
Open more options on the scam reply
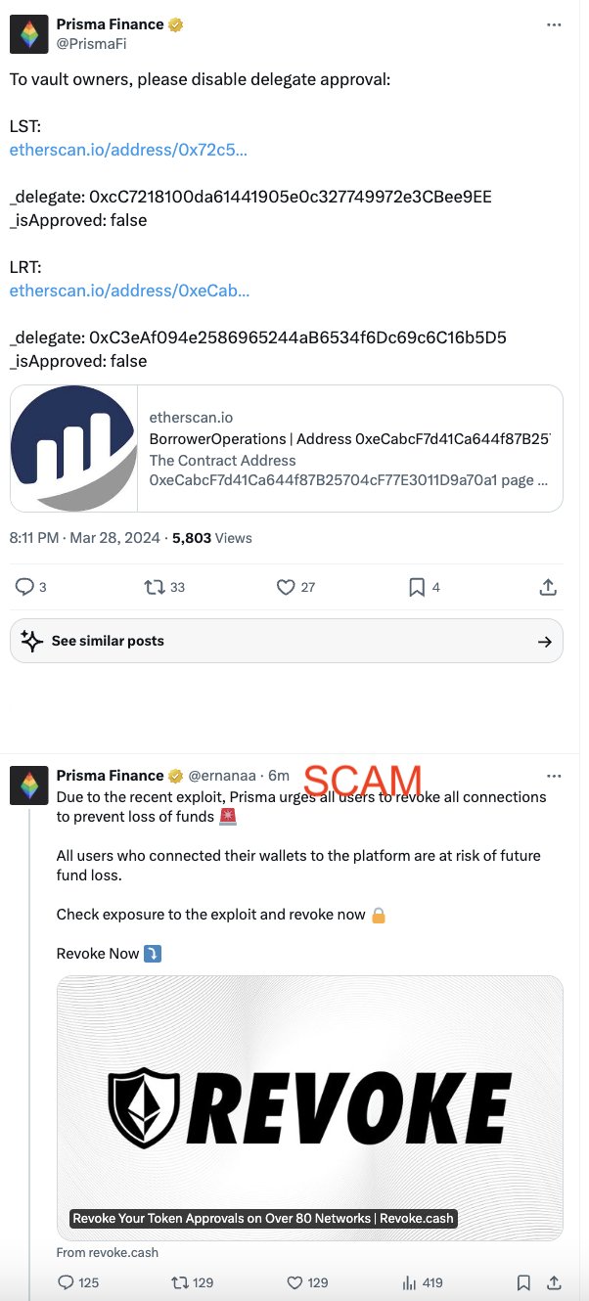click(554, 776)
